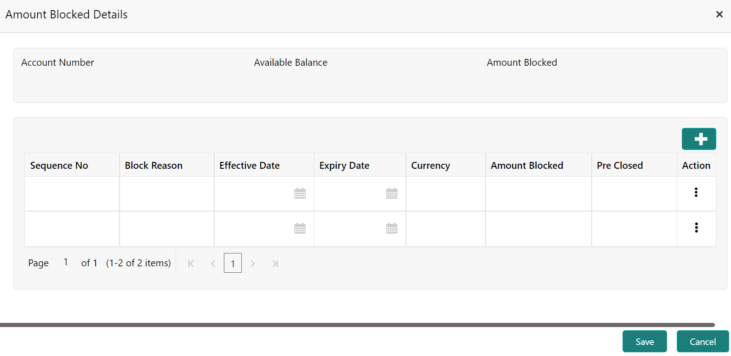The height and width of the screenshot is (356, 731).
Task: Open Action menu for first row
Action: [696, 192]
